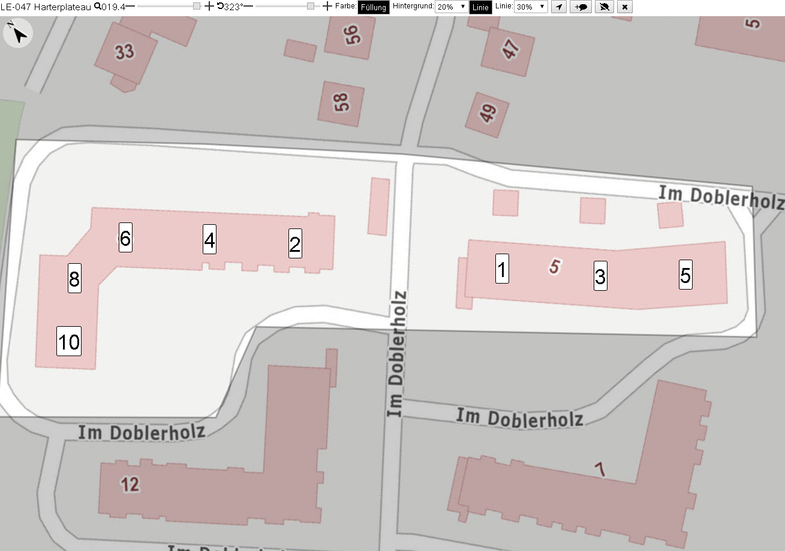
Task: Click the X button in the toolbar
Action: pyautogui.click(x=625, y=7)
